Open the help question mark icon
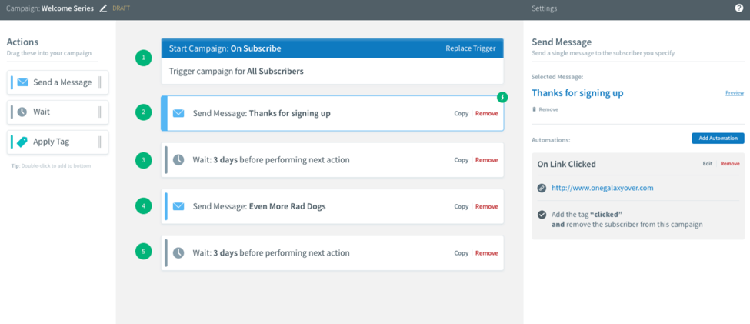The width and height of the screenshot is (750, 324). [x=739, y=8]
